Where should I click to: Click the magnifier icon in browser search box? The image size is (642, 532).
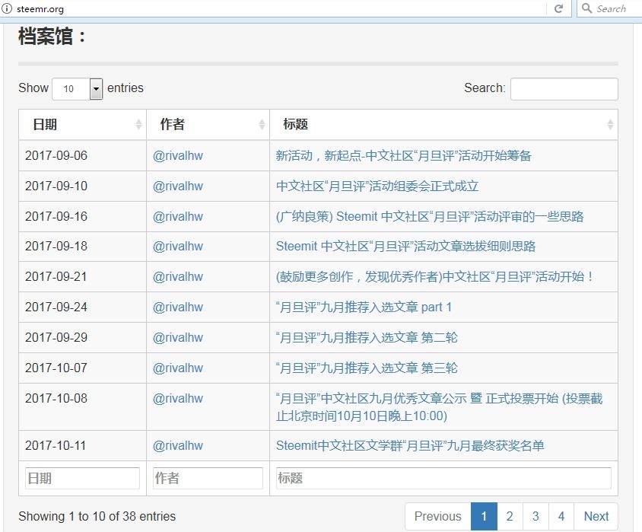coord(586,8)
